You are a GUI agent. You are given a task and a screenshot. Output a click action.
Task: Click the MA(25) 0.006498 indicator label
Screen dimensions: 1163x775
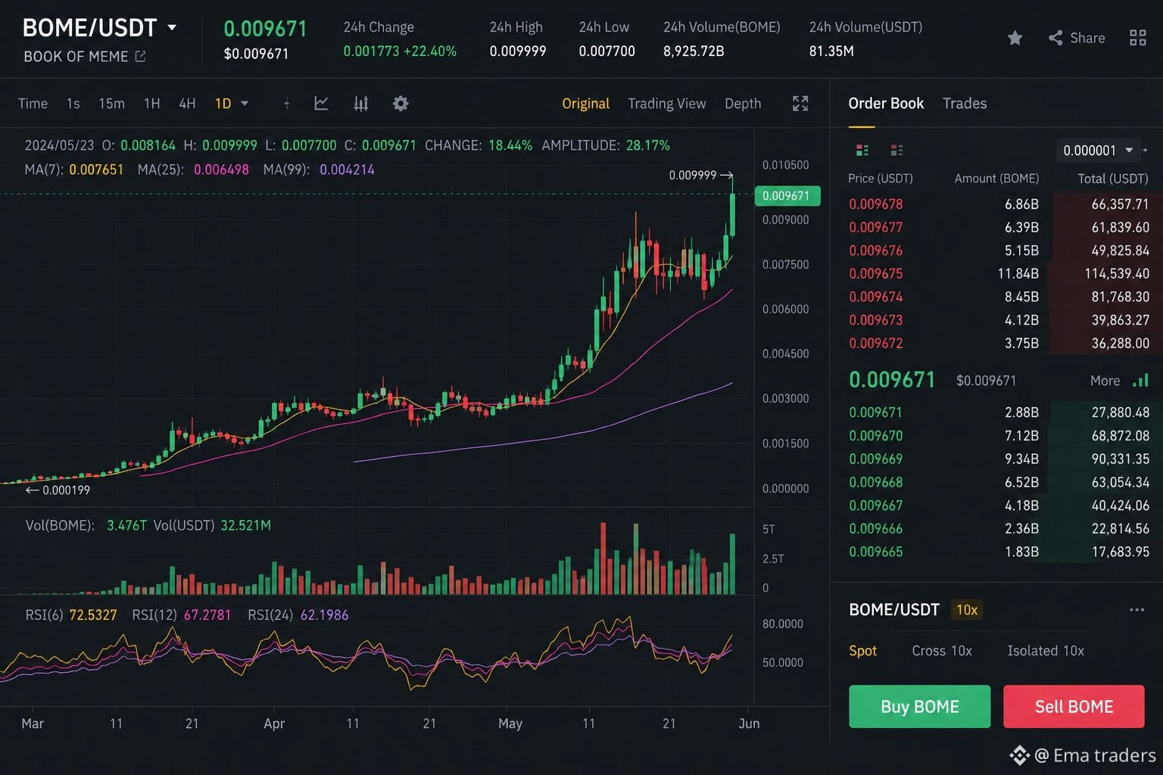(x=193, y=170)
